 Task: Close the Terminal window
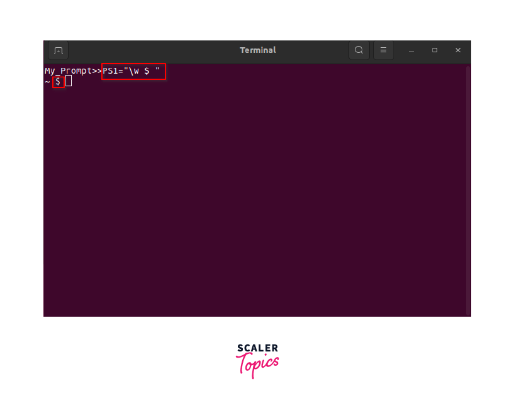(457, 50)
